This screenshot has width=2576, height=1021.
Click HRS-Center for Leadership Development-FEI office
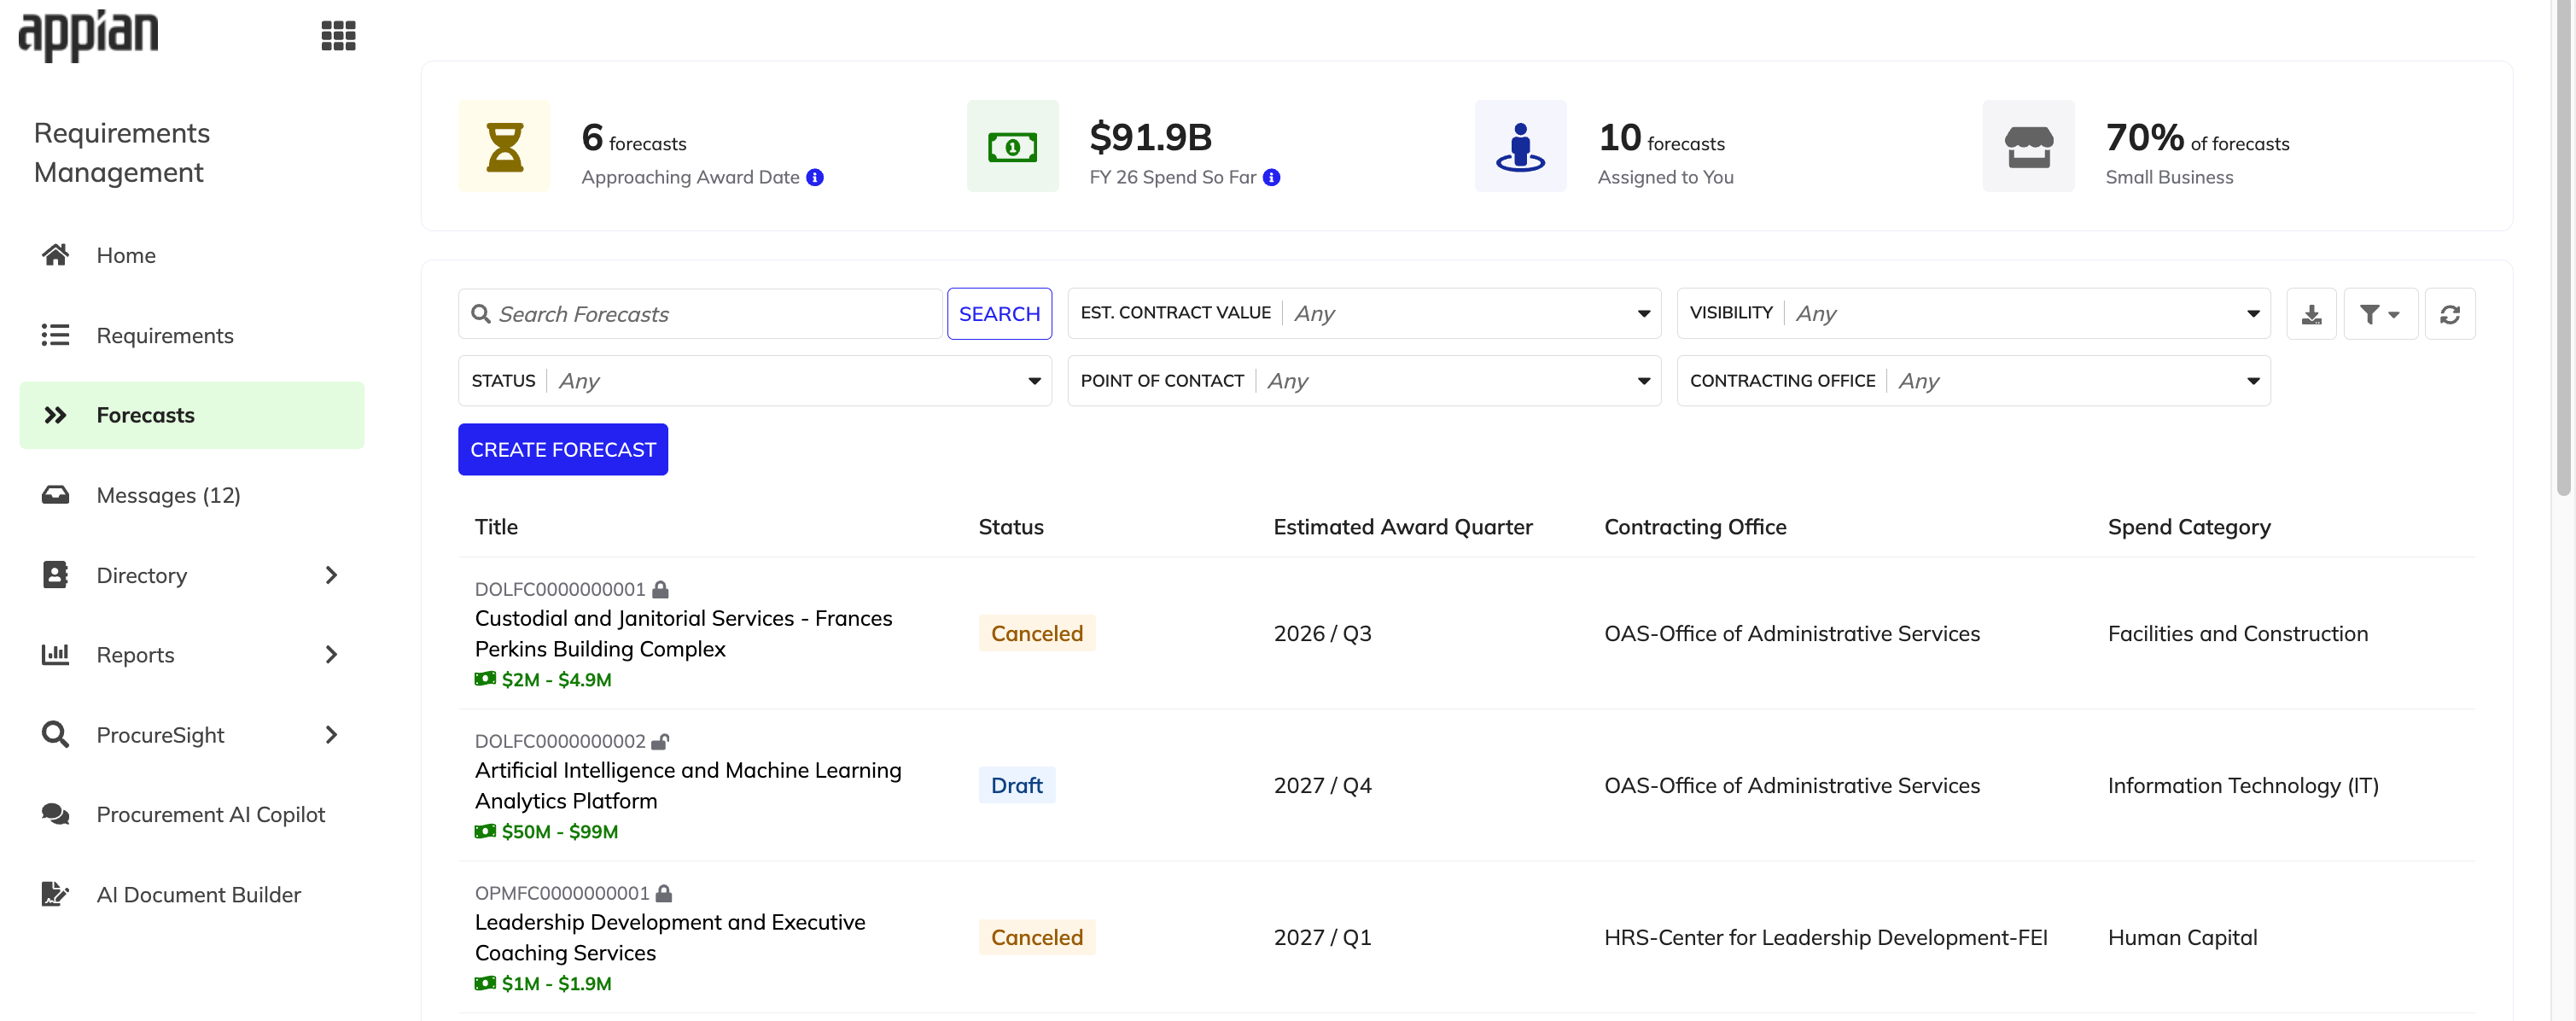1826,937
